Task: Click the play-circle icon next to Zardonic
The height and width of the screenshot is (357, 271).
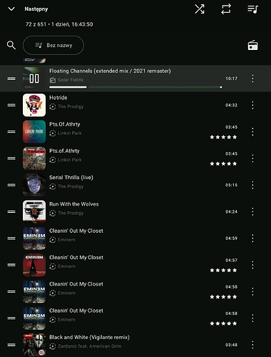Action: [x=53, y=346]
